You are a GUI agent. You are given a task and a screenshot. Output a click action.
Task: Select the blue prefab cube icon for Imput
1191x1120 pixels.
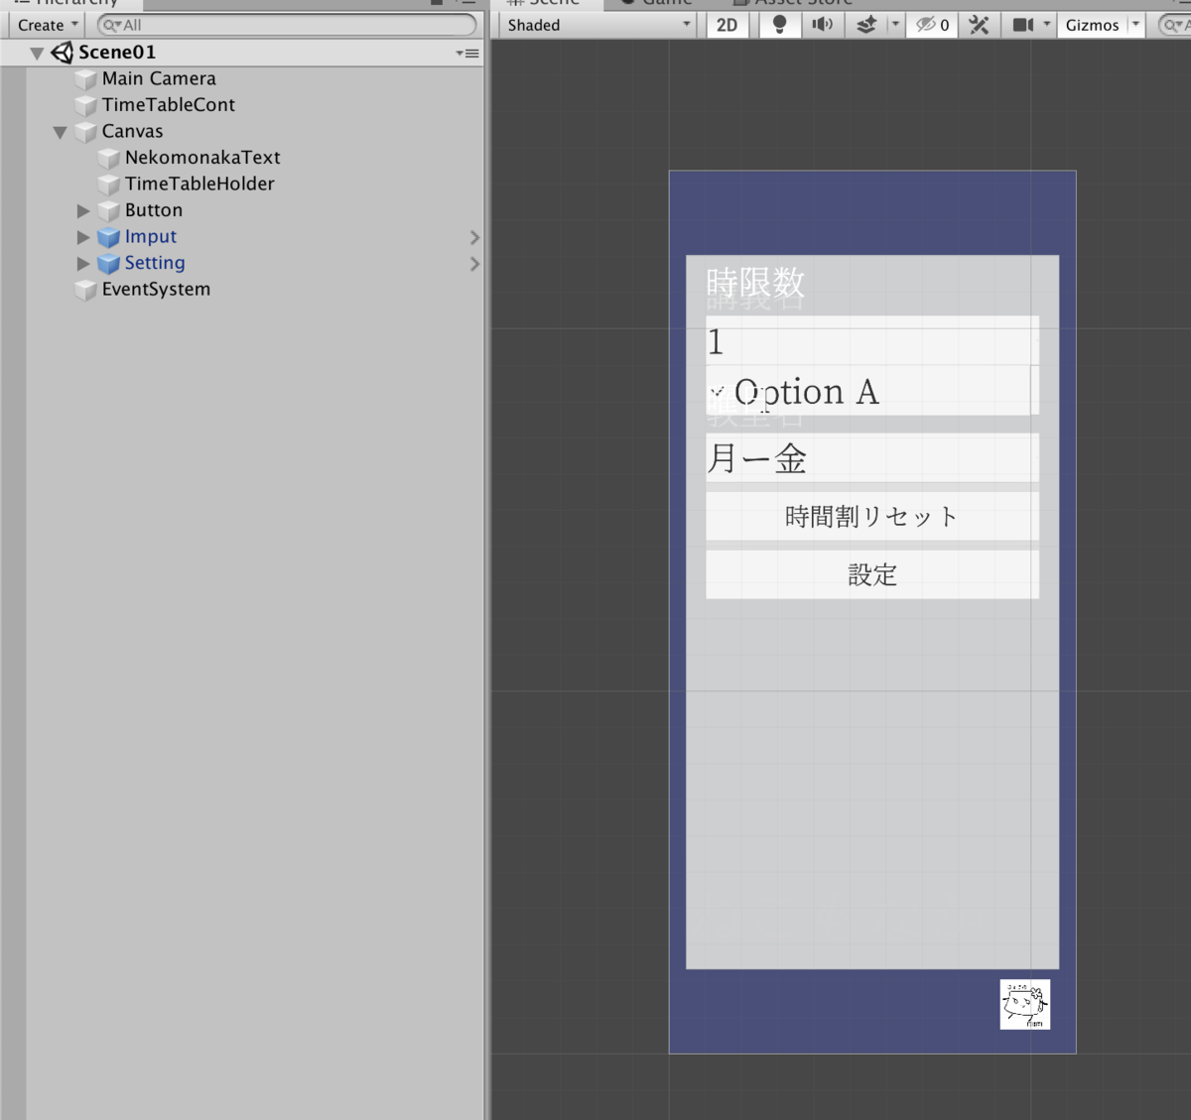(x=109, y=237)
